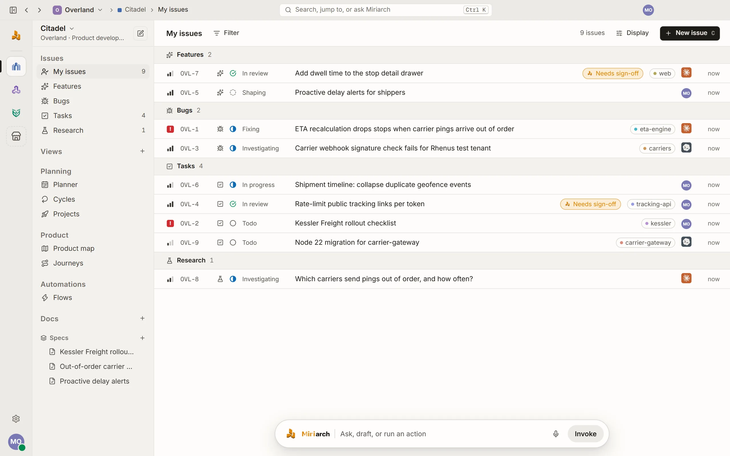Select the Citadel app icon in the rail
This screenshot has width=730, height=456.
click(16, 66)
